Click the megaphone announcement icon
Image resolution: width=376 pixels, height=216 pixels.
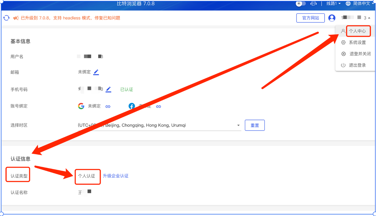coord(16,18)
